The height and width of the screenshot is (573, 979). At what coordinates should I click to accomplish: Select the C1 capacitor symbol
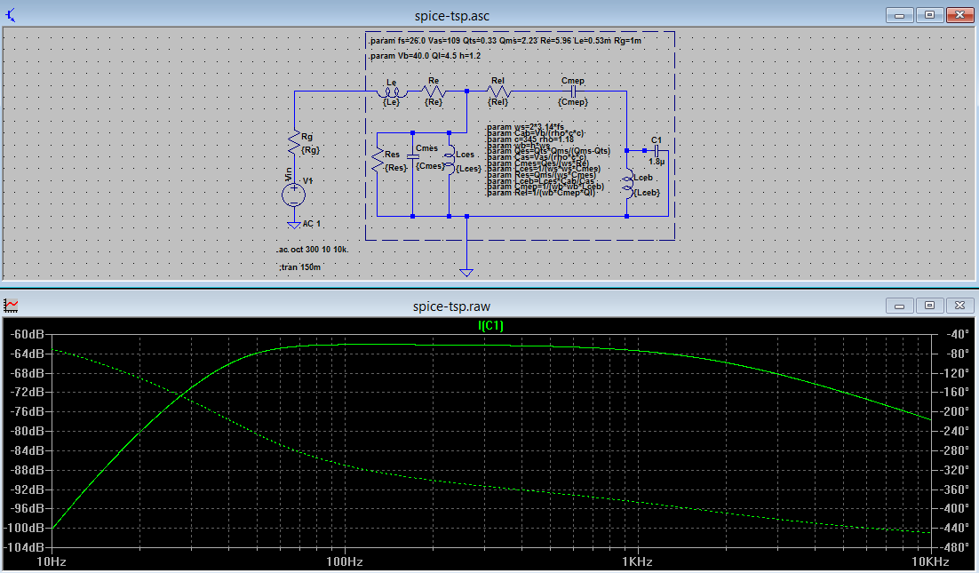coord(656,151)
